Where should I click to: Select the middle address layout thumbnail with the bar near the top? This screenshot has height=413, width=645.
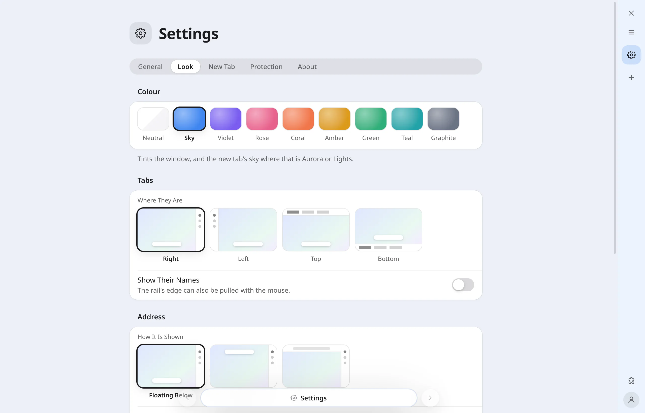point(243,366)
